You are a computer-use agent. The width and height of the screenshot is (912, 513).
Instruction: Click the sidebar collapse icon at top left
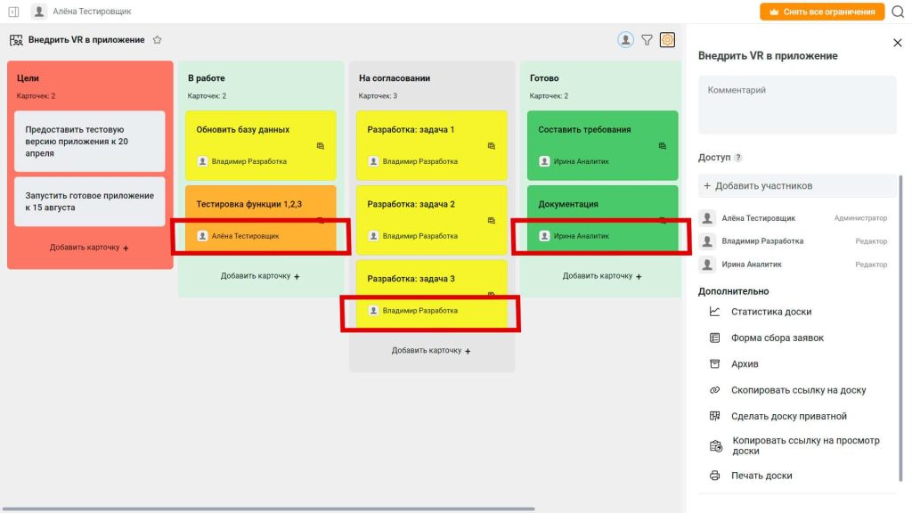[x=13, y=12]
